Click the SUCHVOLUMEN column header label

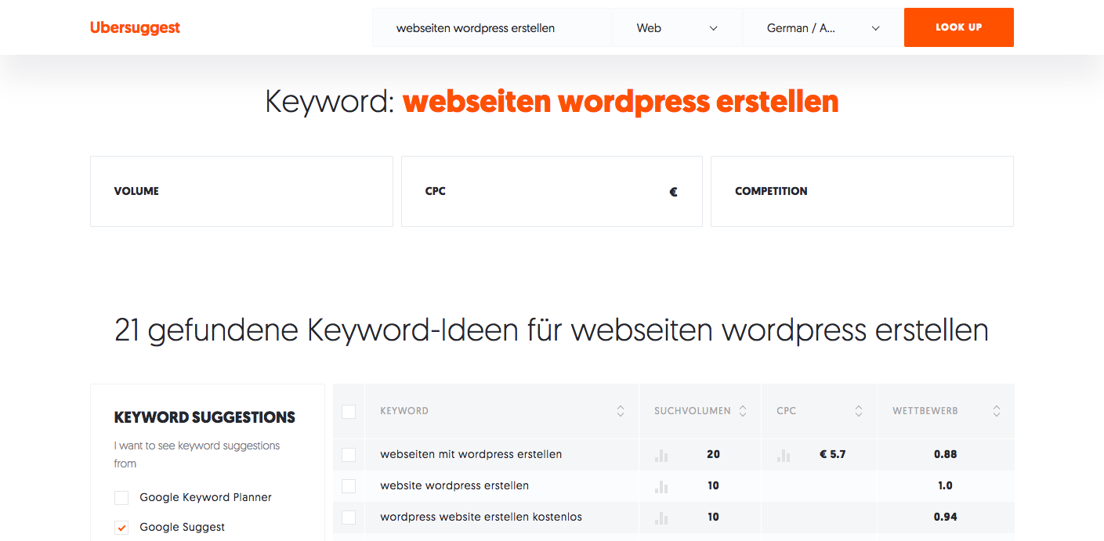coord(693,411)
